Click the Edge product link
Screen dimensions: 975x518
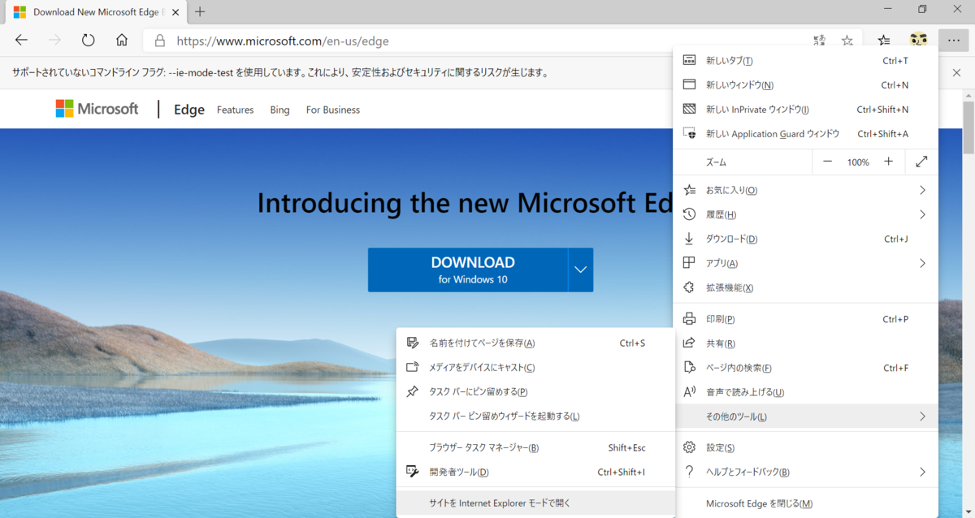189,110
